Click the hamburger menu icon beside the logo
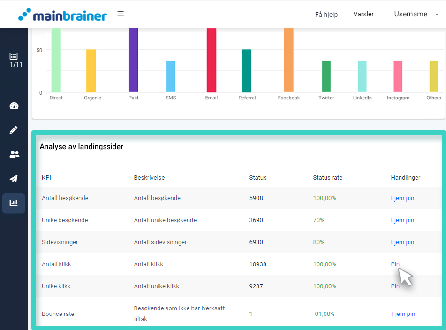 click(x=121, y=14)
